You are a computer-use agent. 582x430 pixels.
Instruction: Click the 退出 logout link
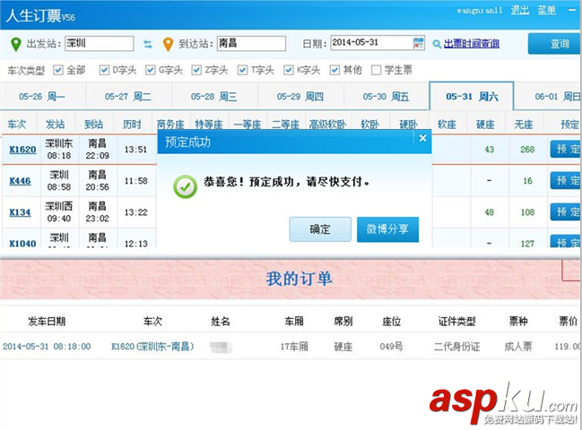click(x=519, y=10)
